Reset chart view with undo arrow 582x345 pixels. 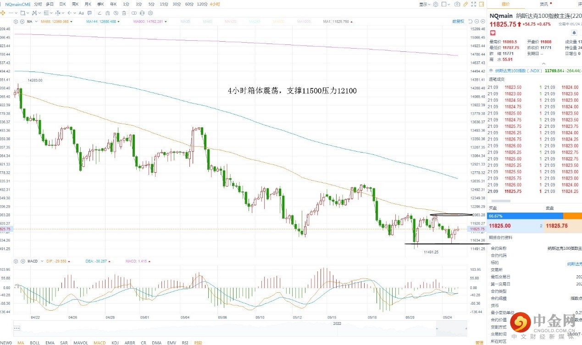pos(470,21)
